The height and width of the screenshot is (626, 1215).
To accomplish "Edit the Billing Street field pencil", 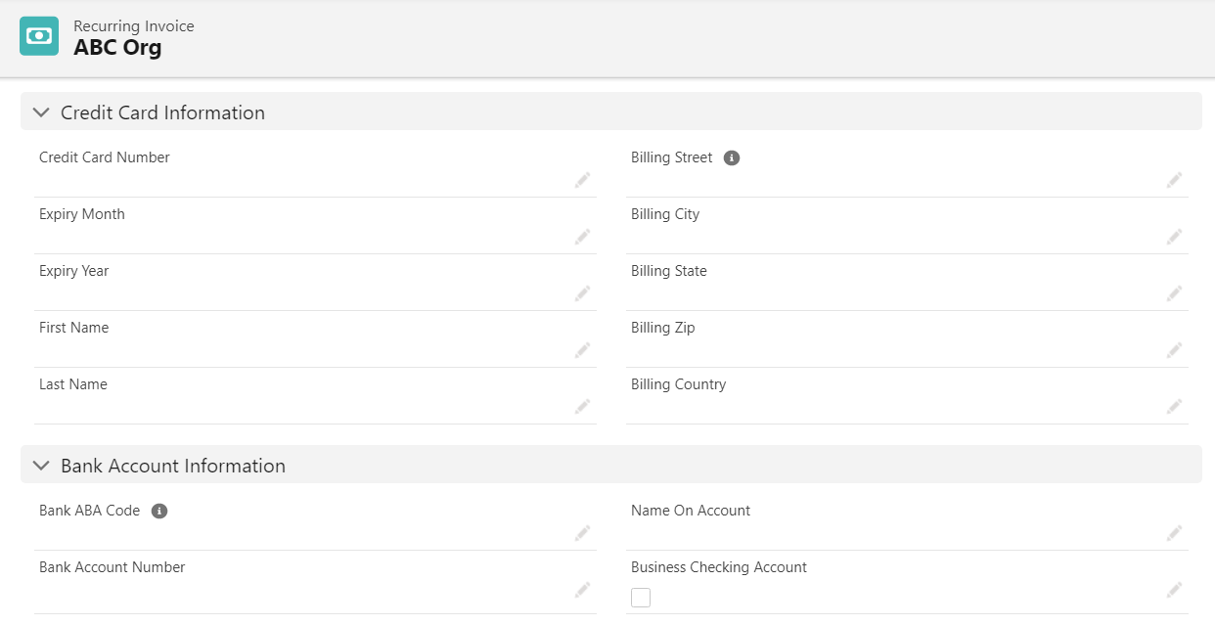I will click(x=1174, y=180).
